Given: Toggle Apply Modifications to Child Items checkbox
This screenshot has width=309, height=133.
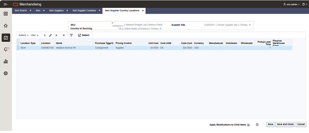Looking at the screenshot, I should (x=248, y=125).
